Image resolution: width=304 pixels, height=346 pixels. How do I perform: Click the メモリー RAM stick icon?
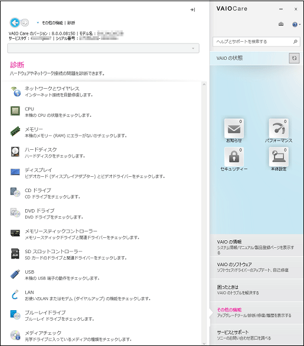click(15, 132)
